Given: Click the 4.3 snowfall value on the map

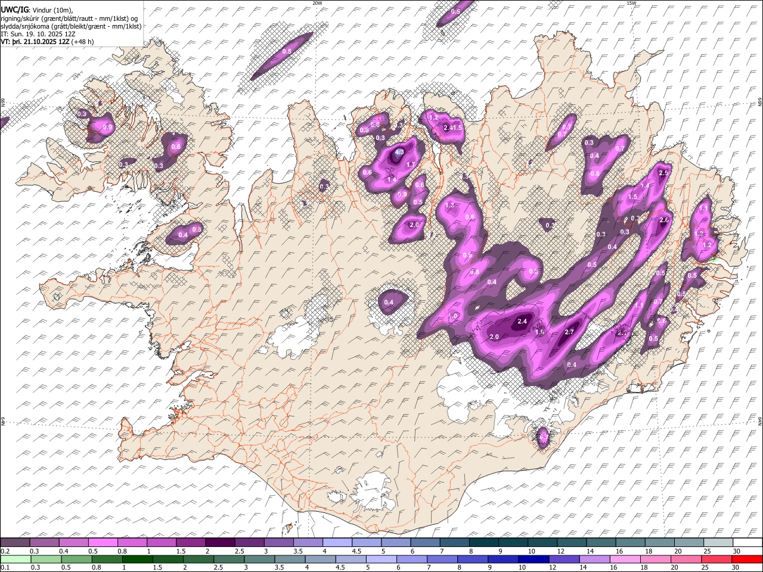Looking at the screenshot, I should [x=399, y=153].
